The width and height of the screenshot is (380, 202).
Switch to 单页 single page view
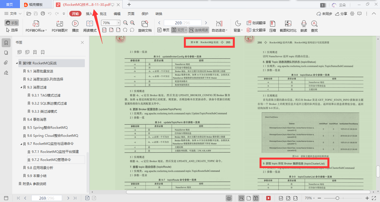tap(163, 30)
